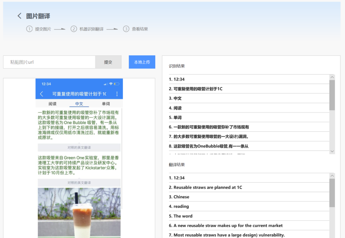This screenshot has width=345, height=238.
Task: Click the Green One实验室 paragraph in preview
Action: click(78, 165)
